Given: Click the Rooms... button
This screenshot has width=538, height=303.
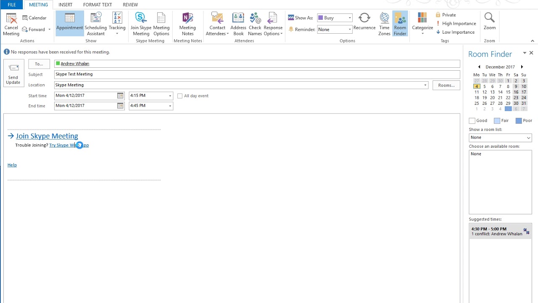Looking at the screenshot, I should 446,85.
